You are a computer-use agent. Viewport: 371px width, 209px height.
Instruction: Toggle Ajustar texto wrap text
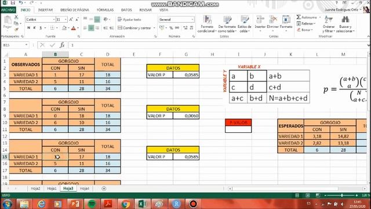point(129,19)
